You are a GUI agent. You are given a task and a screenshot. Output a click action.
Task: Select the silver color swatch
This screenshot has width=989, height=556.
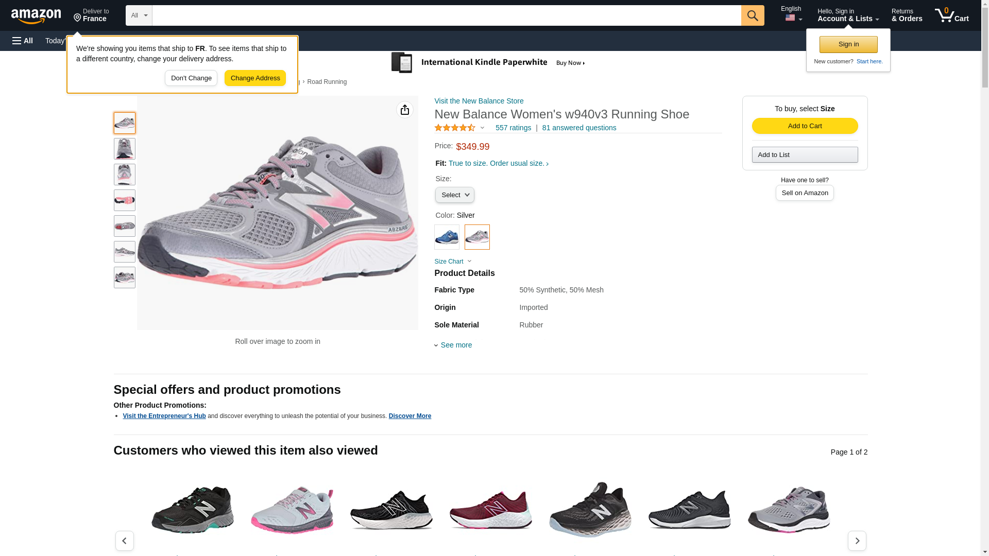coord(477,237)
